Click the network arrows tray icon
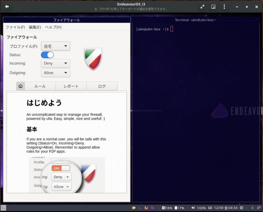Screen dimensions: 263x212 pos(259,208)
